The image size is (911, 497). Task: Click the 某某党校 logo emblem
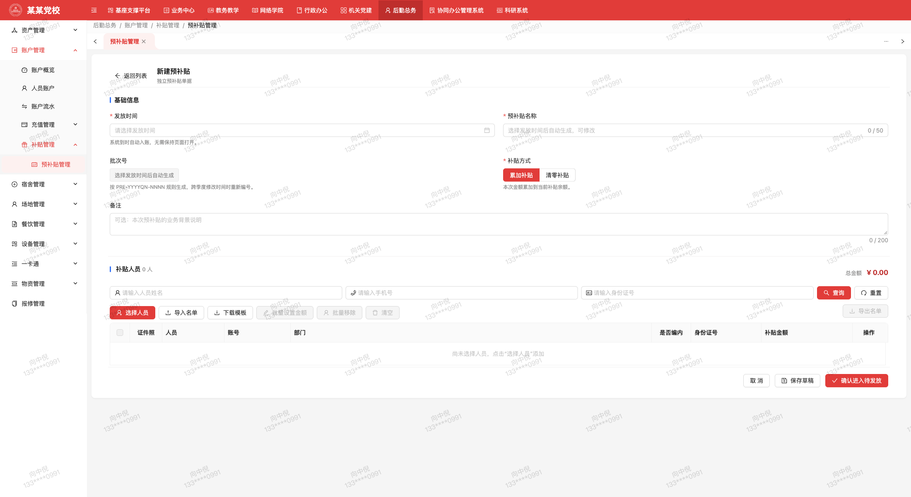(x=16, y=10)
